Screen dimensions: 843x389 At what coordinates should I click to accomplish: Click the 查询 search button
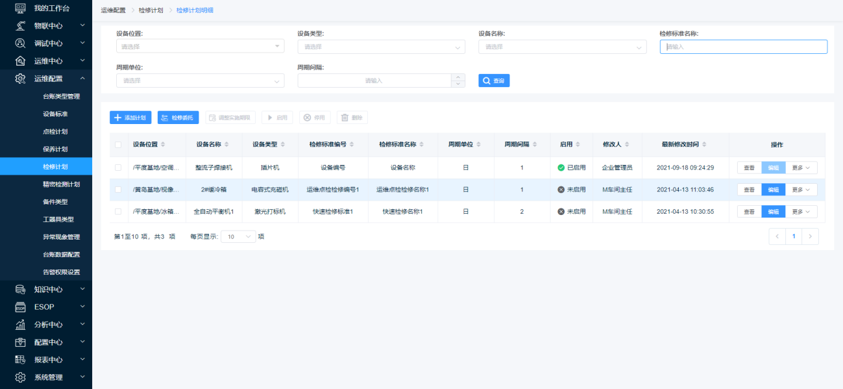(x=494, y=81)
